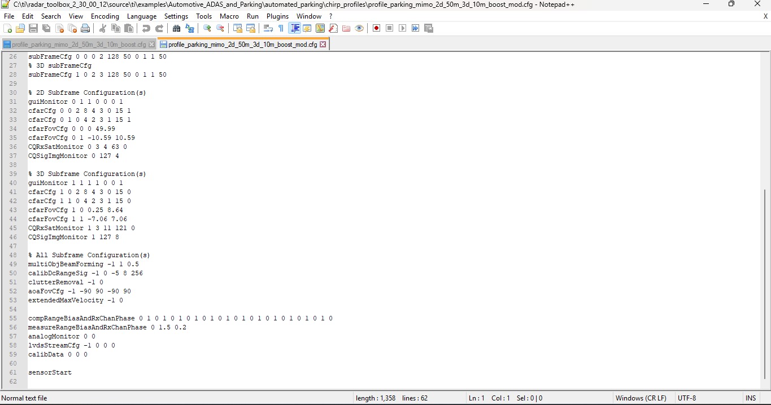The image size is (771, 405).
Task: Open the Macro menu
Action: [x=229, y=16]
